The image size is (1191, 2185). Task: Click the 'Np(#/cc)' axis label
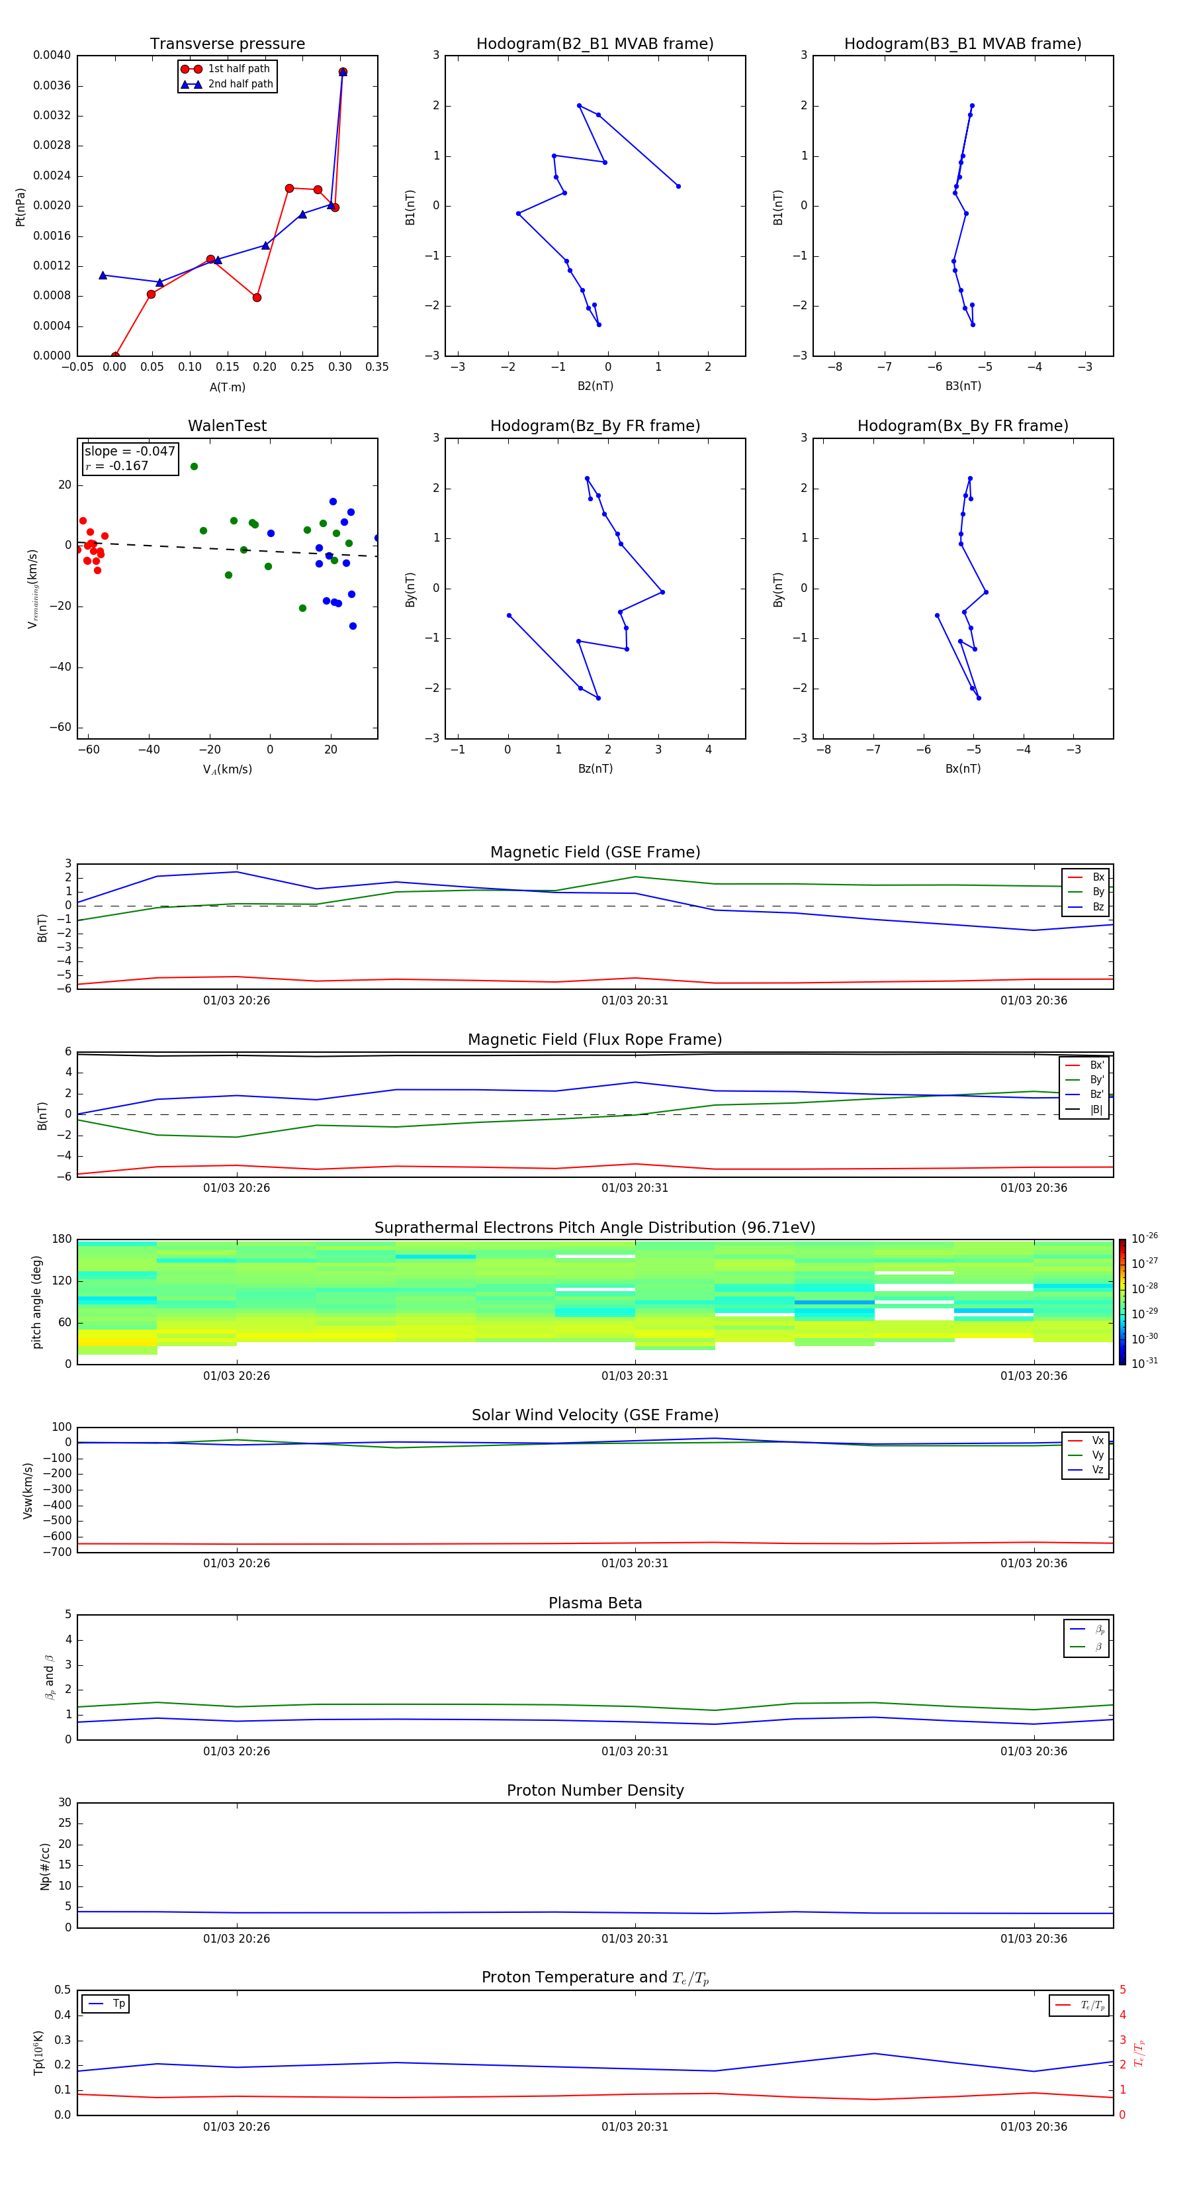click(45, 1865)
